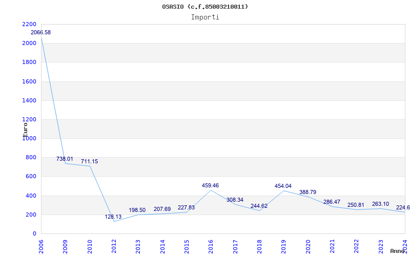410x256 pixels.
Task: Click the 2017 year axis label
Action: [x=235, y=247]
